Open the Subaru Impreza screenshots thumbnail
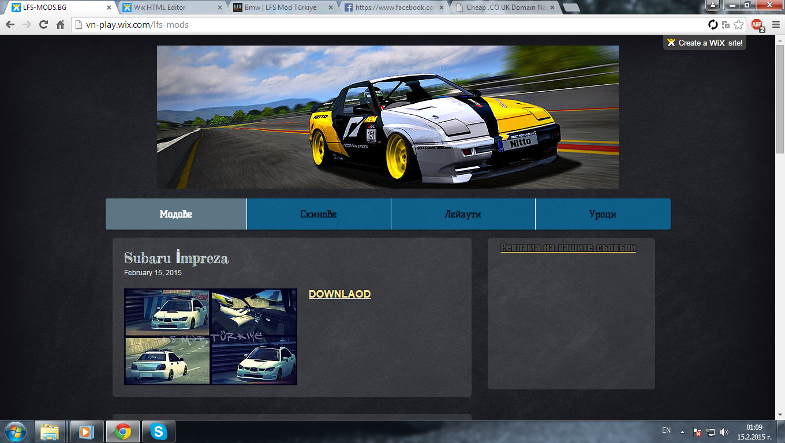The height and width of the screenshot is (443, 785). pos(211,337)
